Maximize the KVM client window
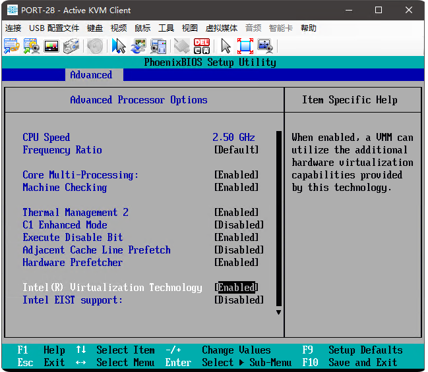The height and width of the screenshot is (372, 428). click(x=379, y=10)
